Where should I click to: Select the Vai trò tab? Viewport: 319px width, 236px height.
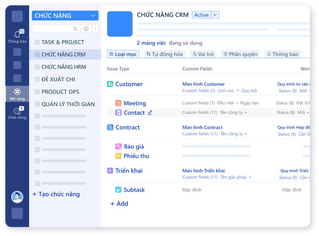coord(203,54)
